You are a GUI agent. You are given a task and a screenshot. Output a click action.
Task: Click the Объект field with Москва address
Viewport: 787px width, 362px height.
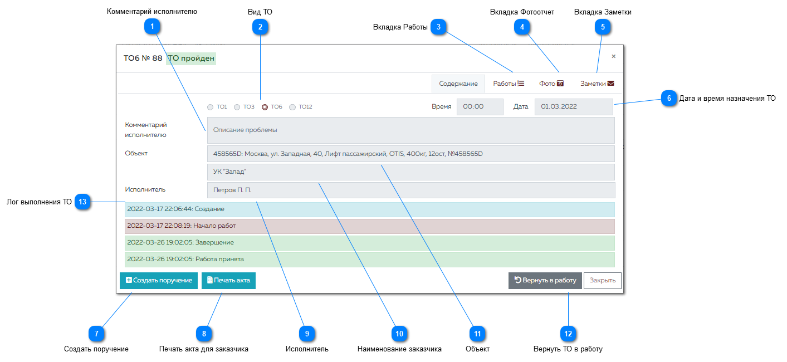click(x=411, y=154)
